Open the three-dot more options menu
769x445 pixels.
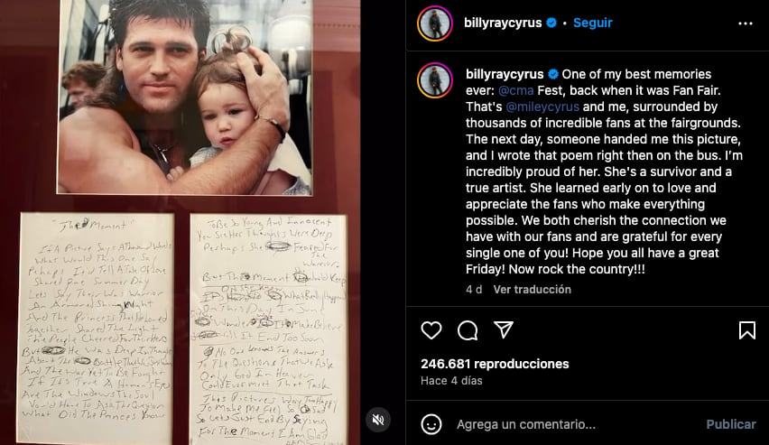coord(745,23)
